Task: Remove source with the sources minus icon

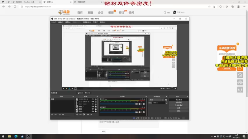Action: (x=80, y=114)
